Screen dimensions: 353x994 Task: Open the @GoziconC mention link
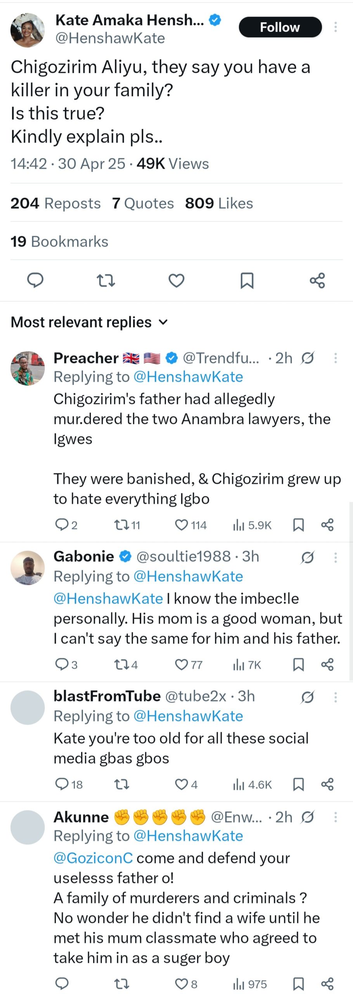click(x=93, y=858)
